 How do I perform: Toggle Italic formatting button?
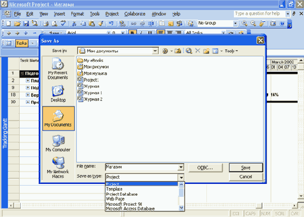141,33
